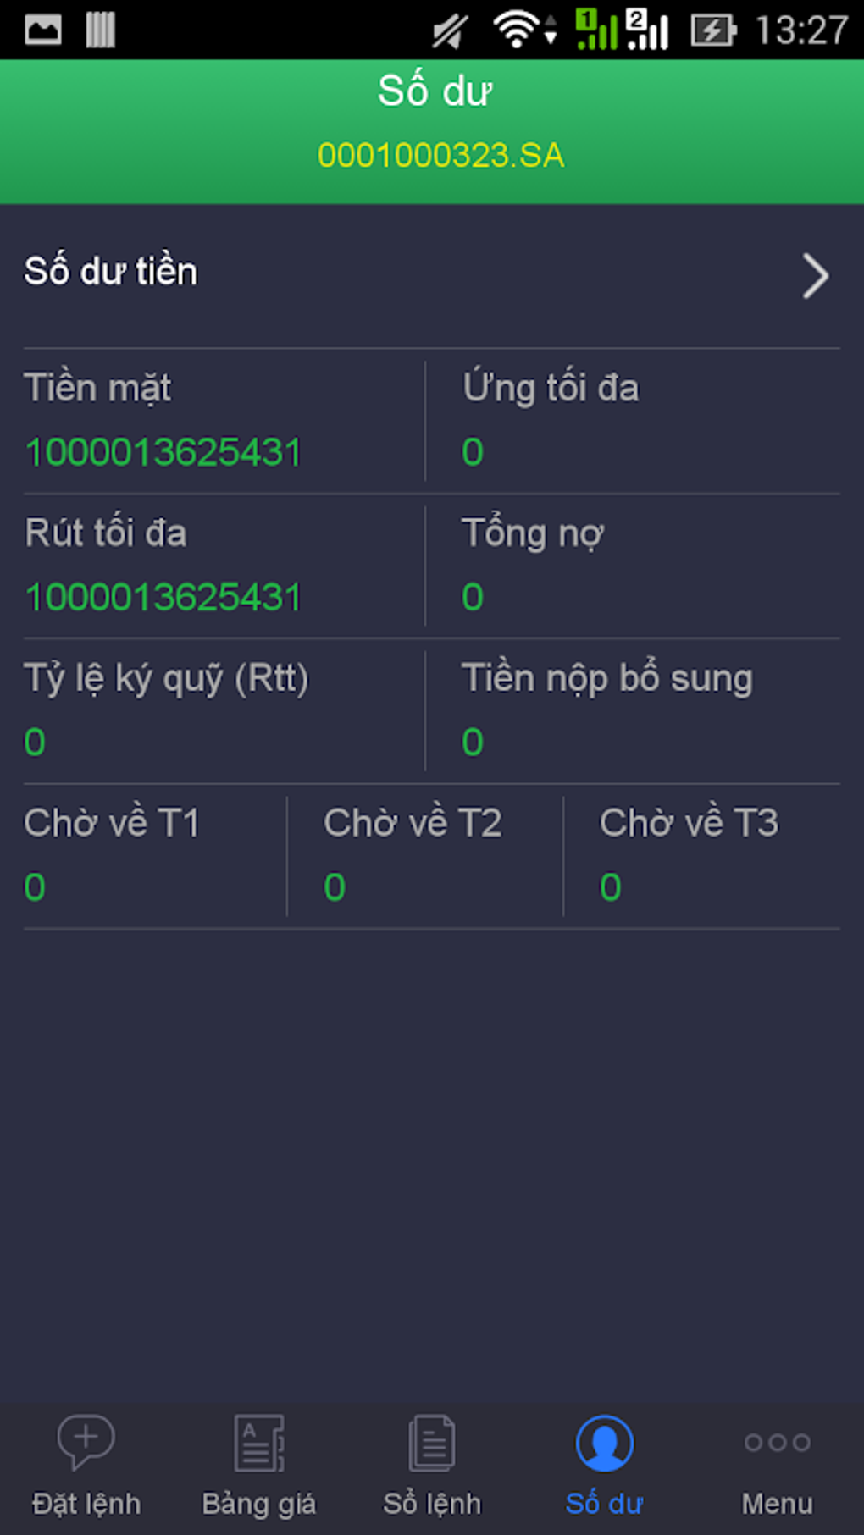Tap the Rút tối đa amount

click(x=163, y=597)
